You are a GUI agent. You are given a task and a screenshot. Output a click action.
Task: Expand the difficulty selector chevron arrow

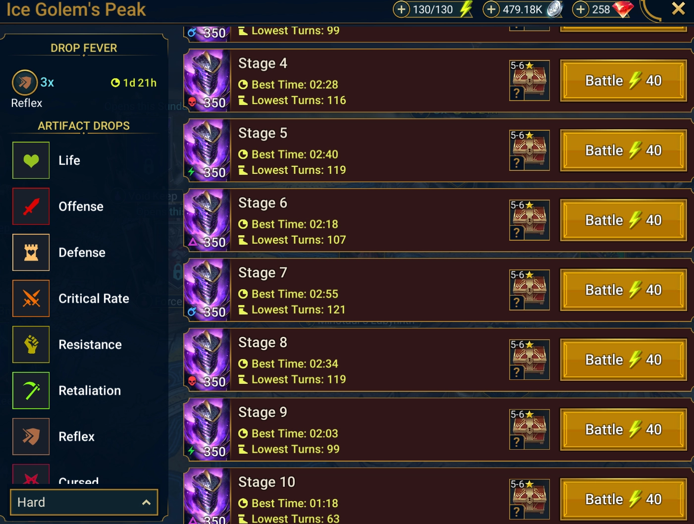[146, 502]
